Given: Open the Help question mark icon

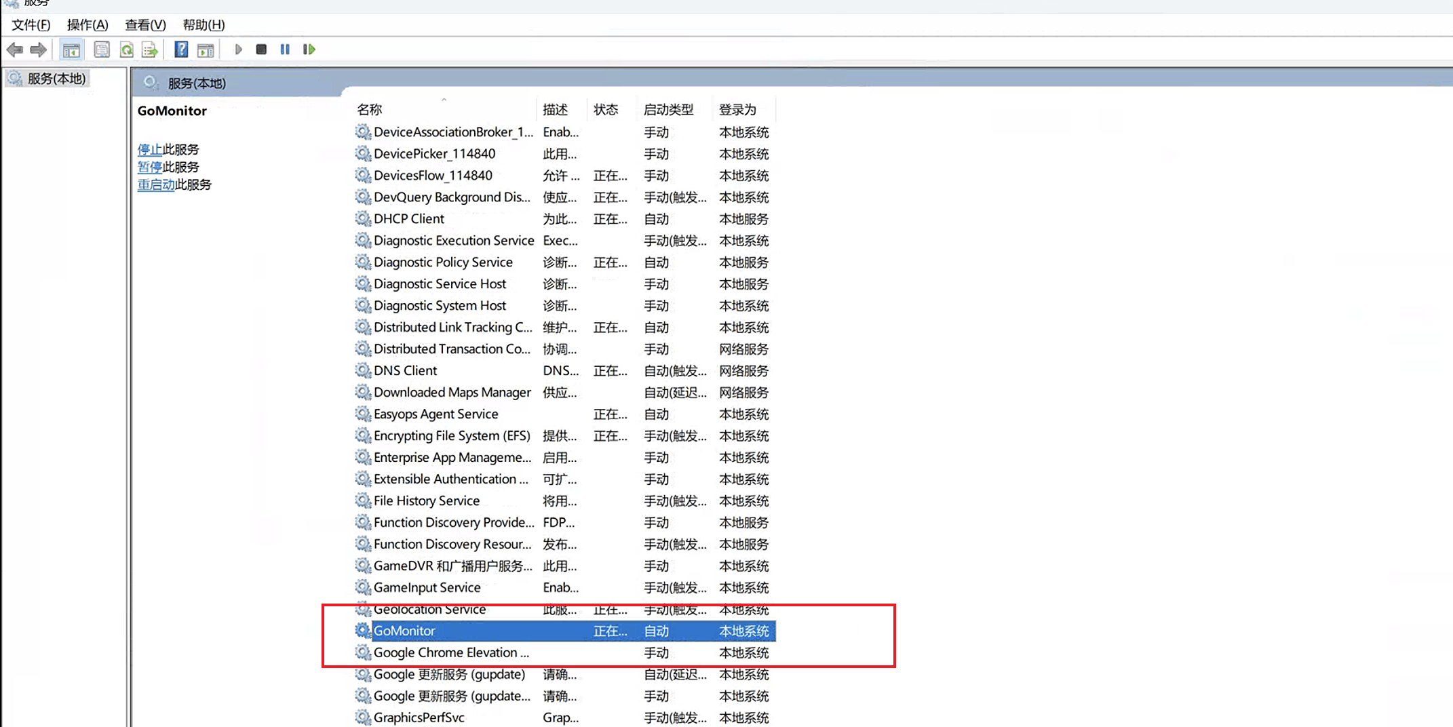Looking at the screenshot, I should 181,50.
